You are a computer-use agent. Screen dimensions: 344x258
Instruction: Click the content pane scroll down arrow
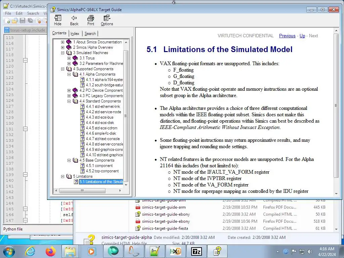coord(336,194)
